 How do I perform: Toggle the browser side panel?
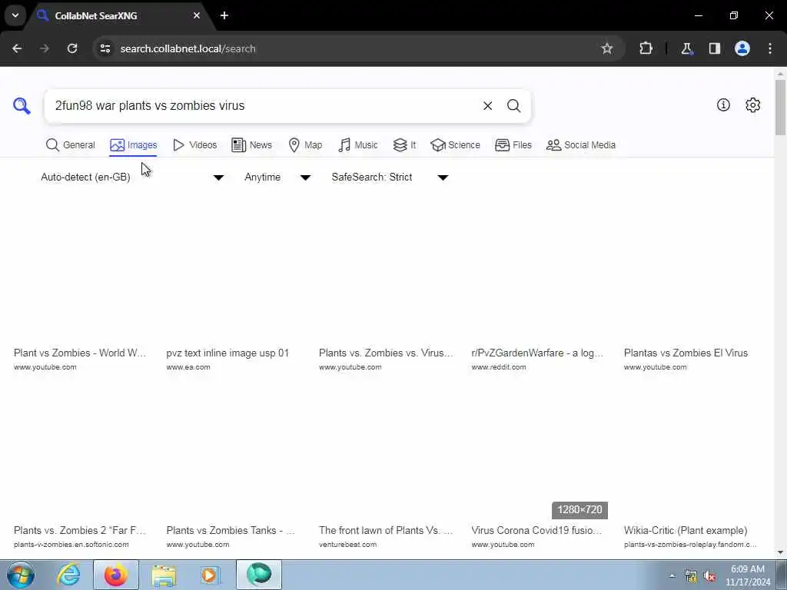coord(715,48)
